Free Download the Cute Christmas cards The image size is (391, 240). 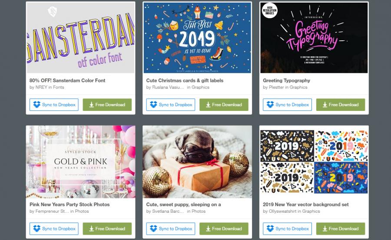click(224, 105)
